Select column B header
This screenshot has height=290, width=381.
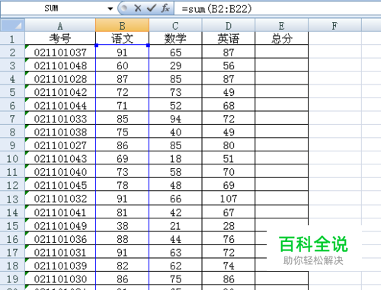coord(122,25)
